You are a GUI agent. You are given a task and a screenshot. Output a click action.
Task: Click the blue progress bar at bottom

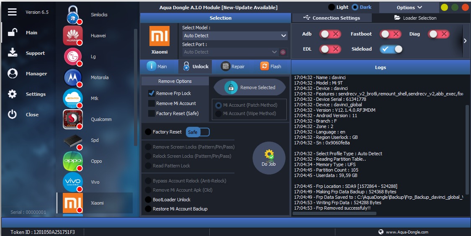pos(235,223)
